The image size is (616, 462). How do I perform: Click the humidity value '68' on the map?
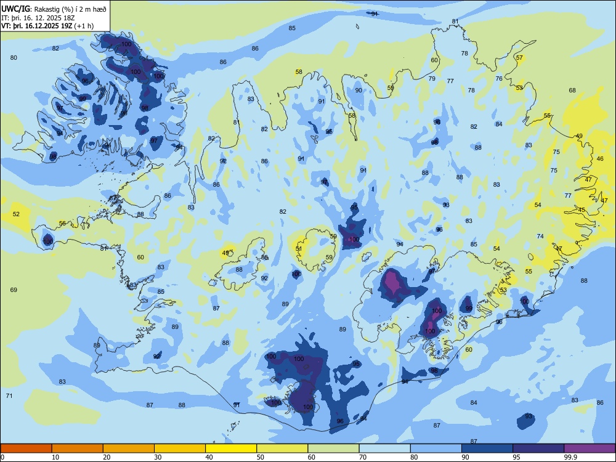click(572, 91)
